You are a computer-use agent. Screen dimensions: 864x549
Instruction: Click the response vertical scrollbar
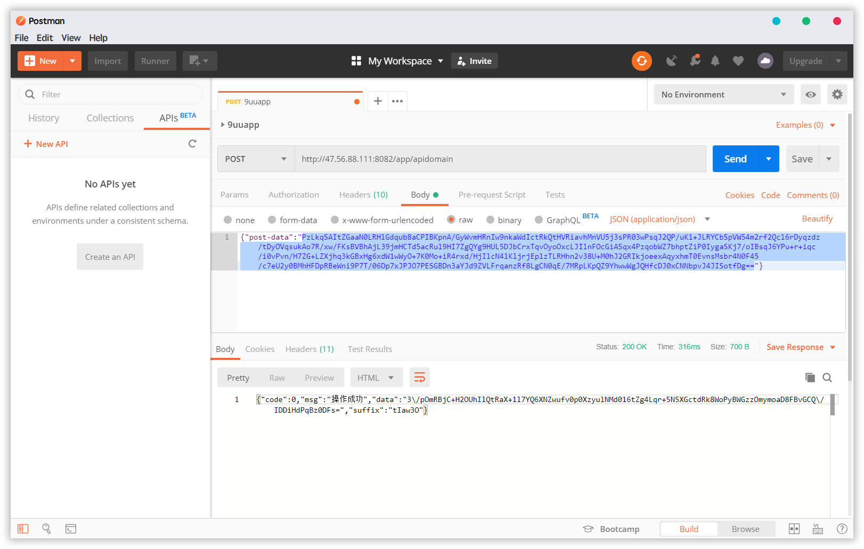pyautogui.click(x=833, y=405)
